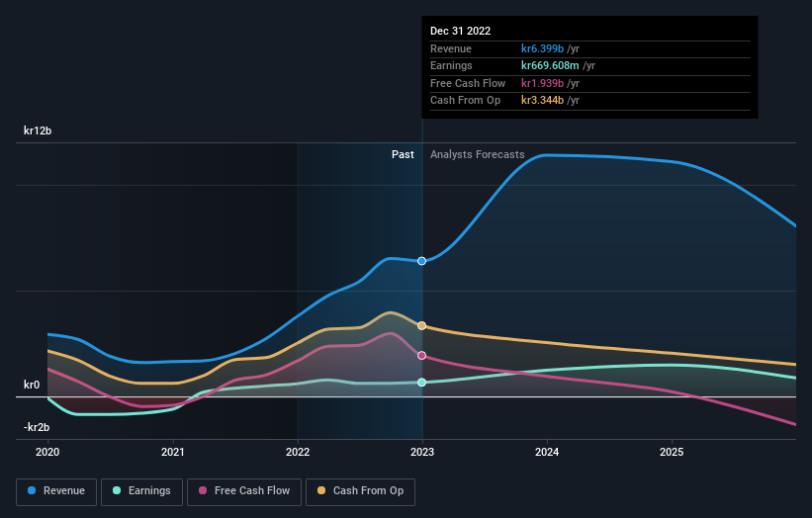
Task: Click the 2020 x-axis label
Action: point(47,453)
